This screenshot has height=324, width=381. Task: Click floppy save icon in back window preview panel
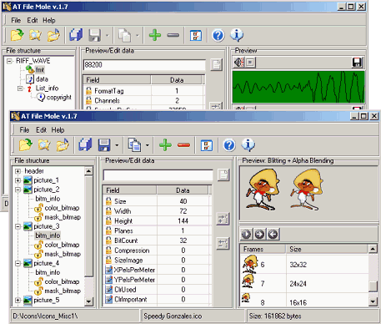(357, 63)
